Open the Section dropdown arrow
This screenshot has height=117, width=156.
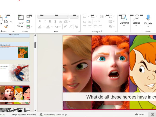coord(32,27)
